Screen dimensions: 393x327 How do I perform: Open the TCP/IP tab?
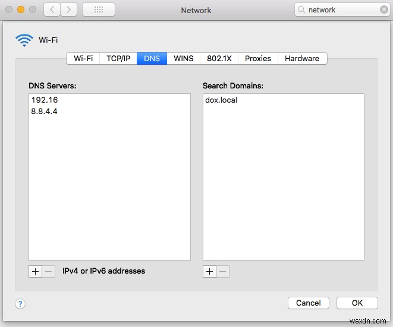tap(118, 58)
